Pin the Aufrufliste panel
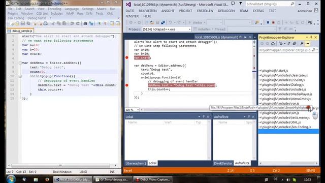The width and height of the screenshot is (325, 183). coord(249,116)
